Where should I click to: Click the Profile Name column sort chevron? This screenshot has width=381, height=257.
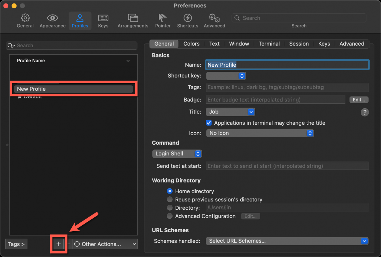tap(128, 61)
